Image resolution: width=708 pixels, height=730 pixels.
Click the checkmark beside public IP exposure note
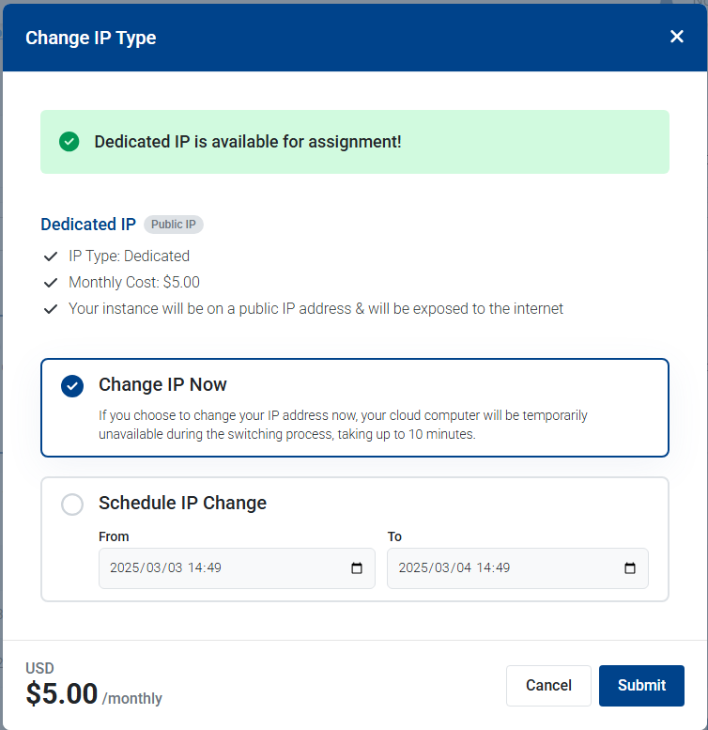51,309
